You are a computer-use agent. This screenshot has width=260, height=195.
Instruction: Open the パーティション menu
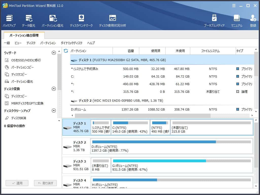tap(48, 43)
